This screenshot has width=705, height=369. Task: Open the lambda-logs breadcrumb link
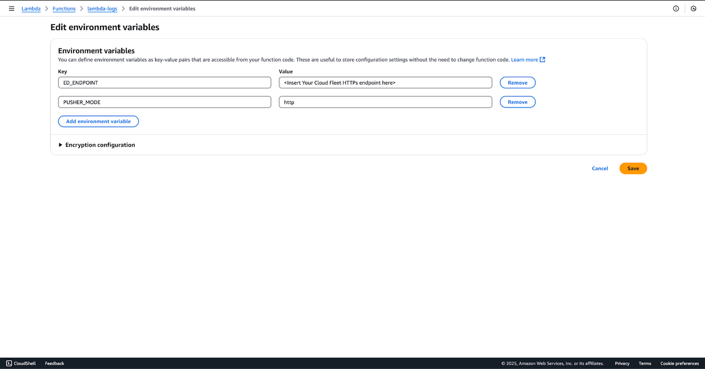pos(102,9)
